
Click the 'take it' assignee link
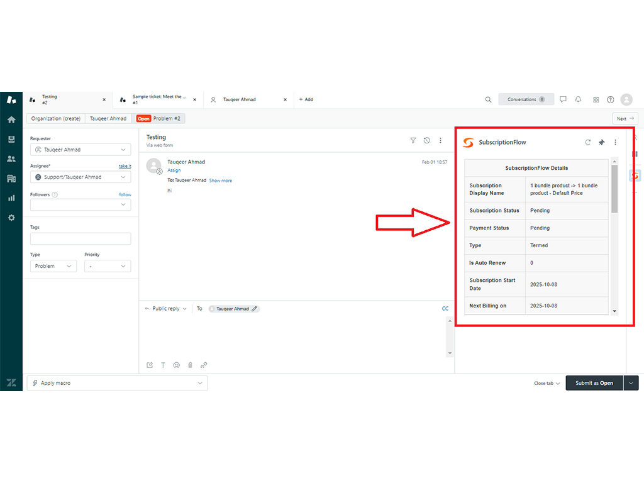tap(125, 166)
